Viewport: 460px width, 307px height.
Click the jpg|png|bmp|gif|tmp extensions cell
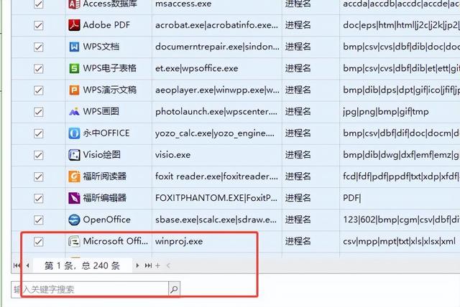tap(400, 112)
